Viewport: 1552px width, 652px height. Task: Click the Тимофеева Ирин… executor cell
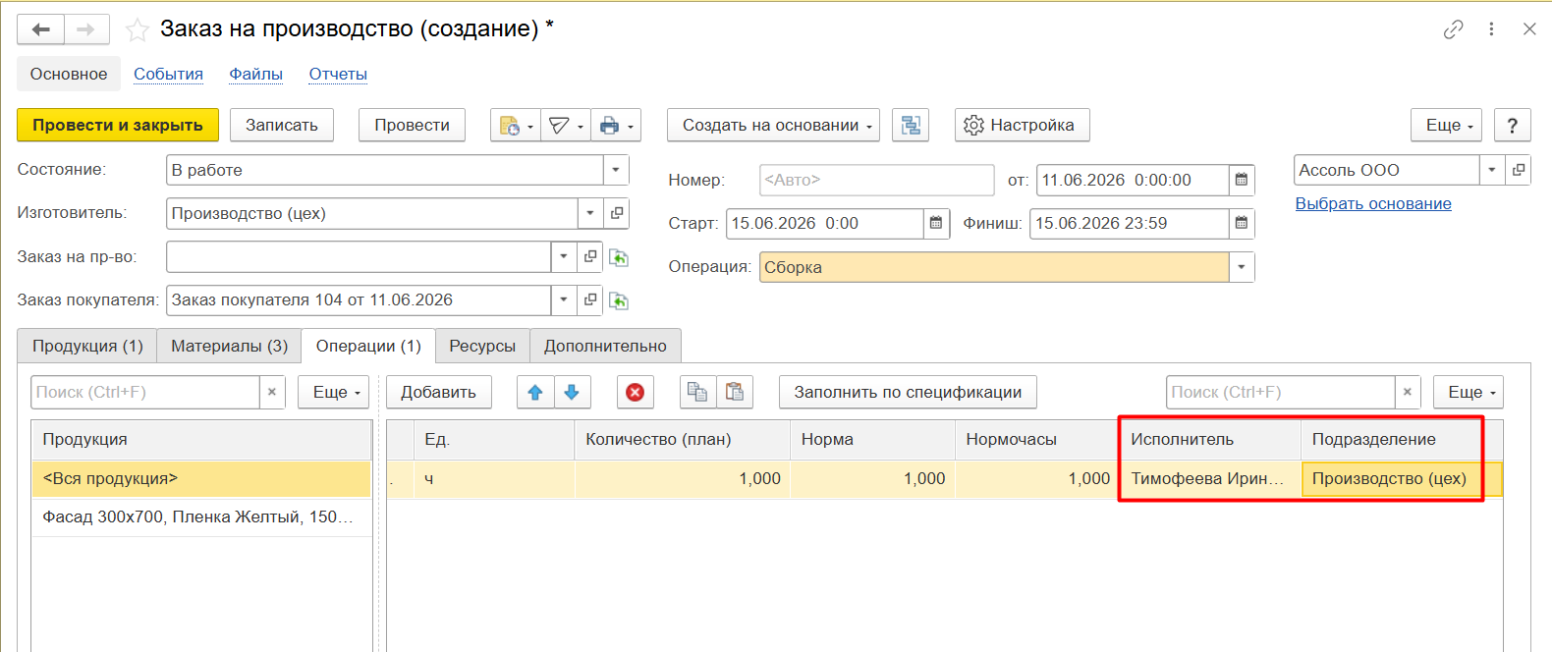click(x=1208, y=478)
